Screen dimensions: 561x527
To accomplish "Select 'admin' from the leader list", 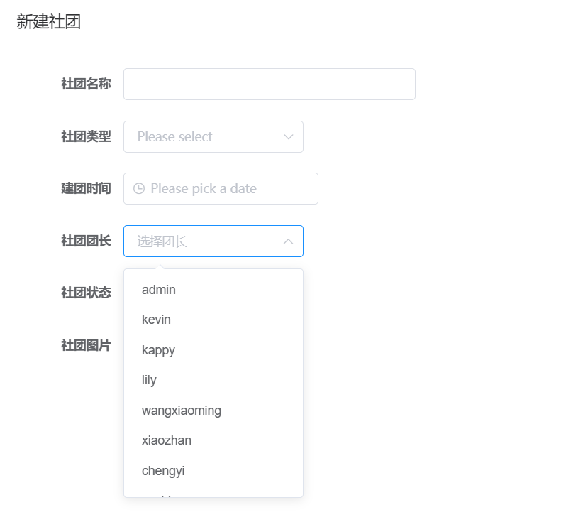I will [159, 290].
